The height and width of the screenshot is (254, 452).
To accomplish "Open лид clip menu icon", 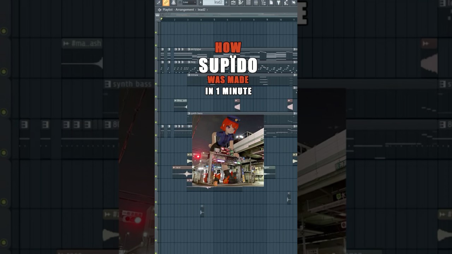I will (189, 62).
